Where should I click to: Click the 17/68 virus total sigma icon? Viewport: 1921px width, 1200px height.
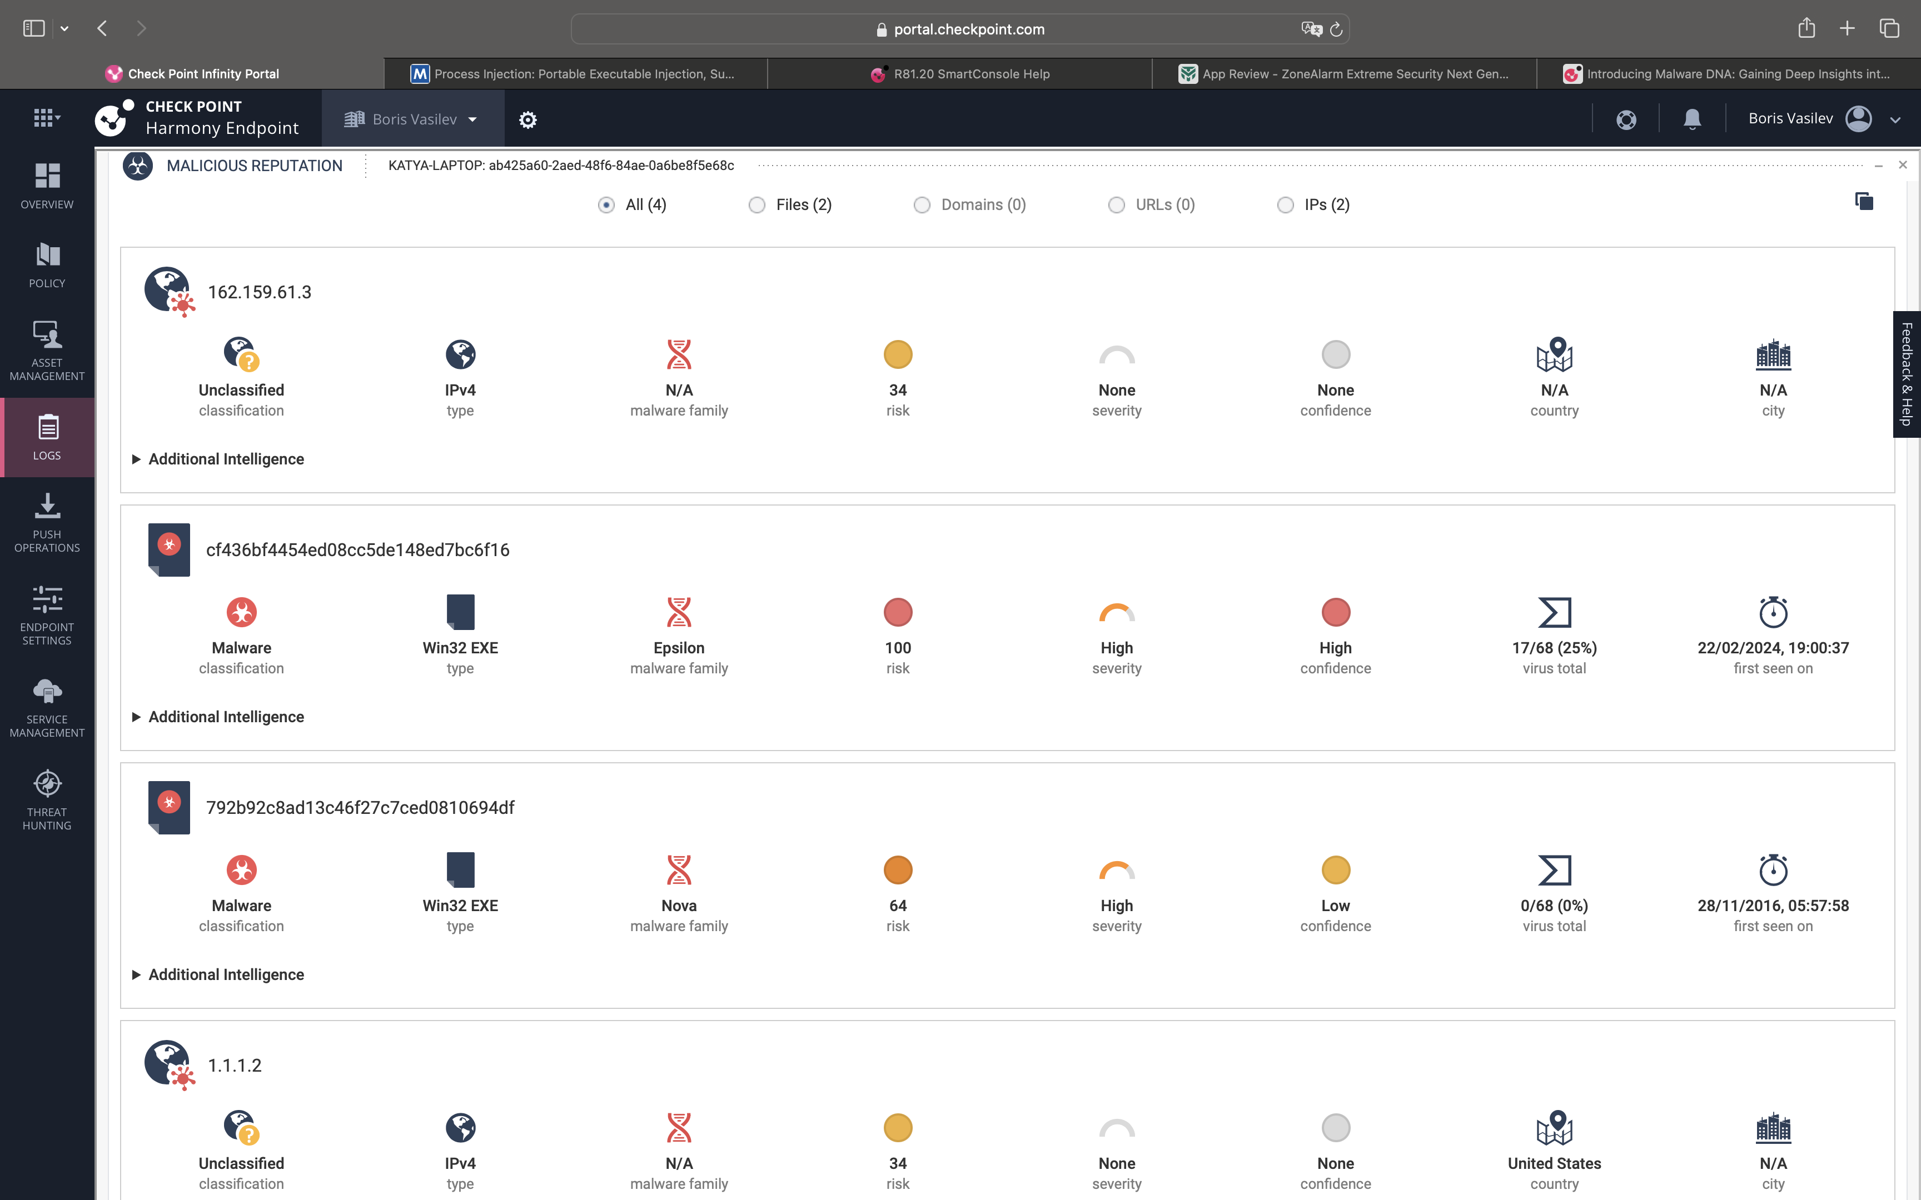[1554, 612]
